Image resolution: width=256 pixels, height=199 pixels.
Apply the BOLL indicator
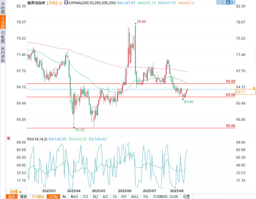tap(135, 197)
